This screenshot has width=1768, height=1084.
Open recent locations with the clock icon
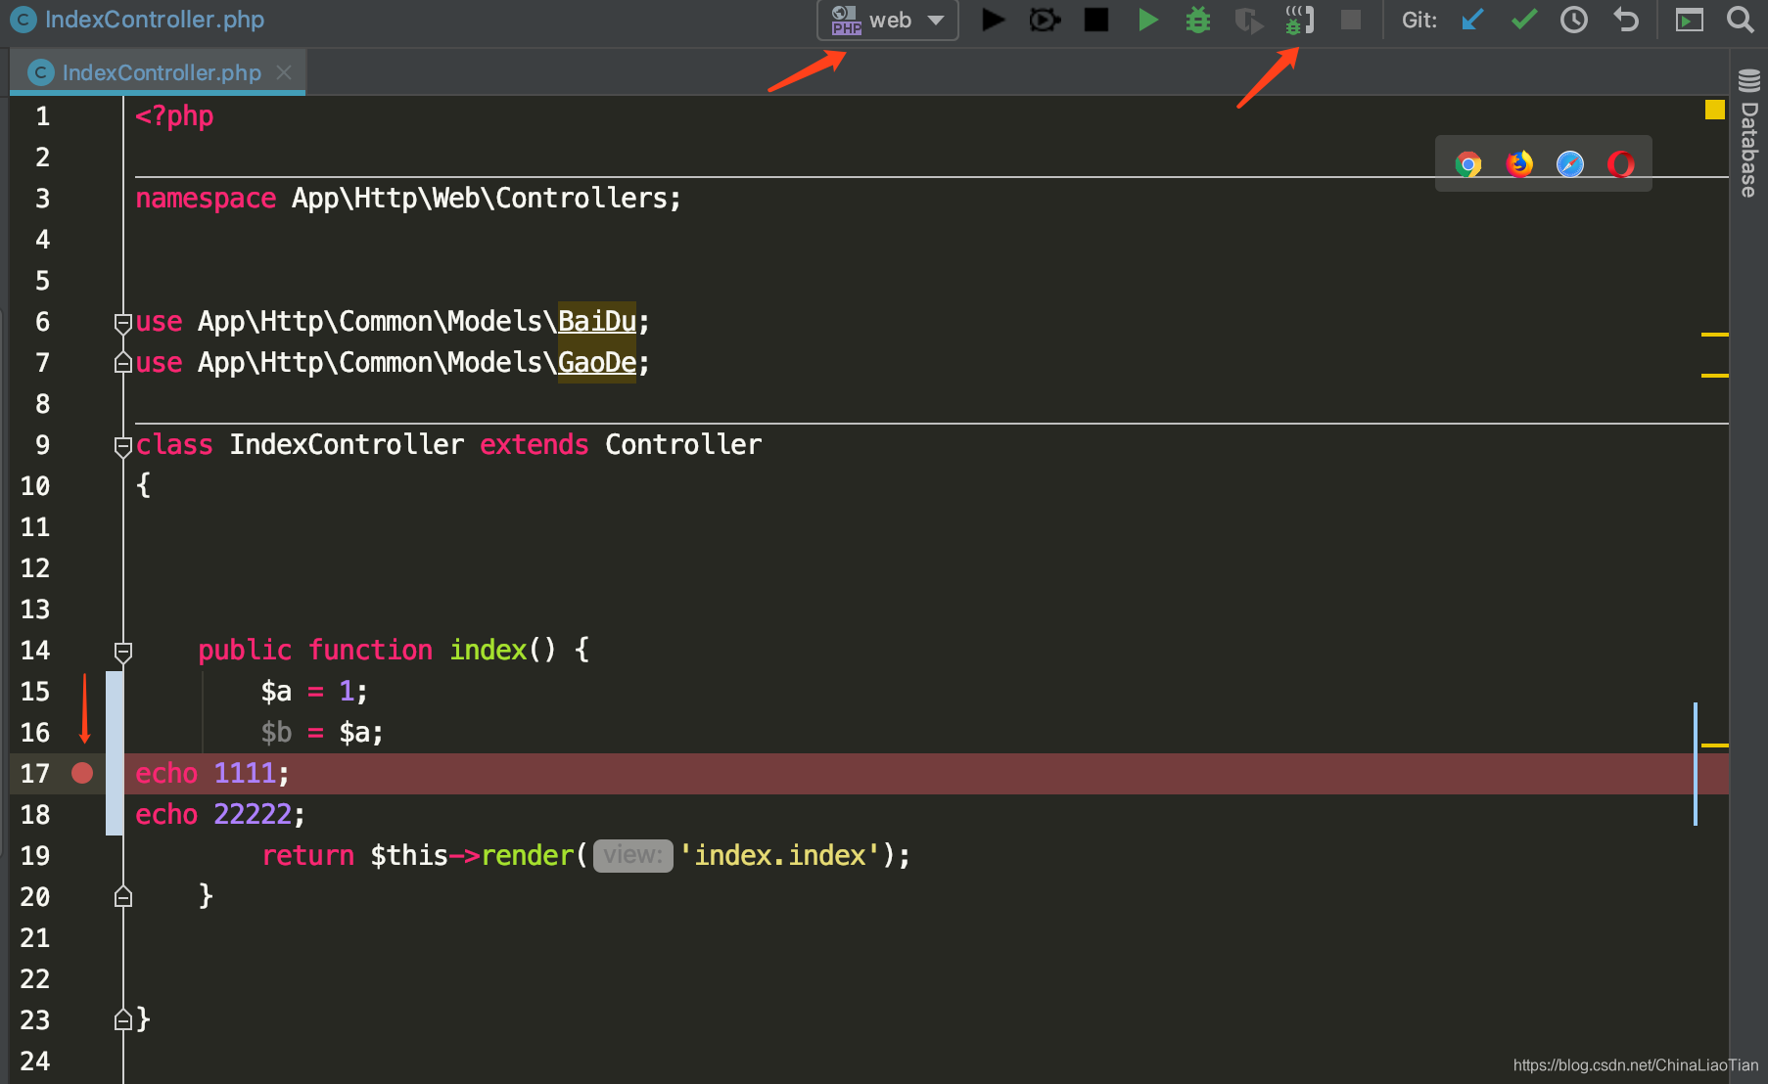[x=1573, y=19]
